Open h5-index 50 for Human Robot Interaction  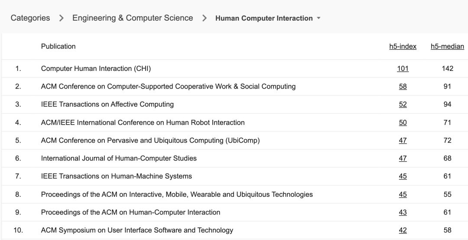pos(403,122)
